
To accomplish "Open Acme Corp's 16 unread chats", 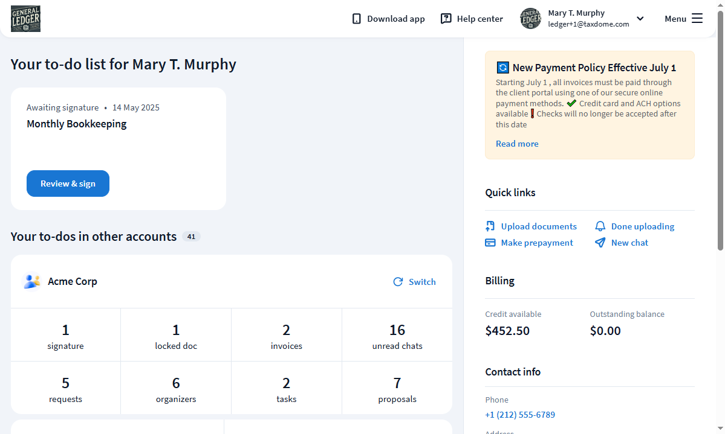I will [397, 335].
